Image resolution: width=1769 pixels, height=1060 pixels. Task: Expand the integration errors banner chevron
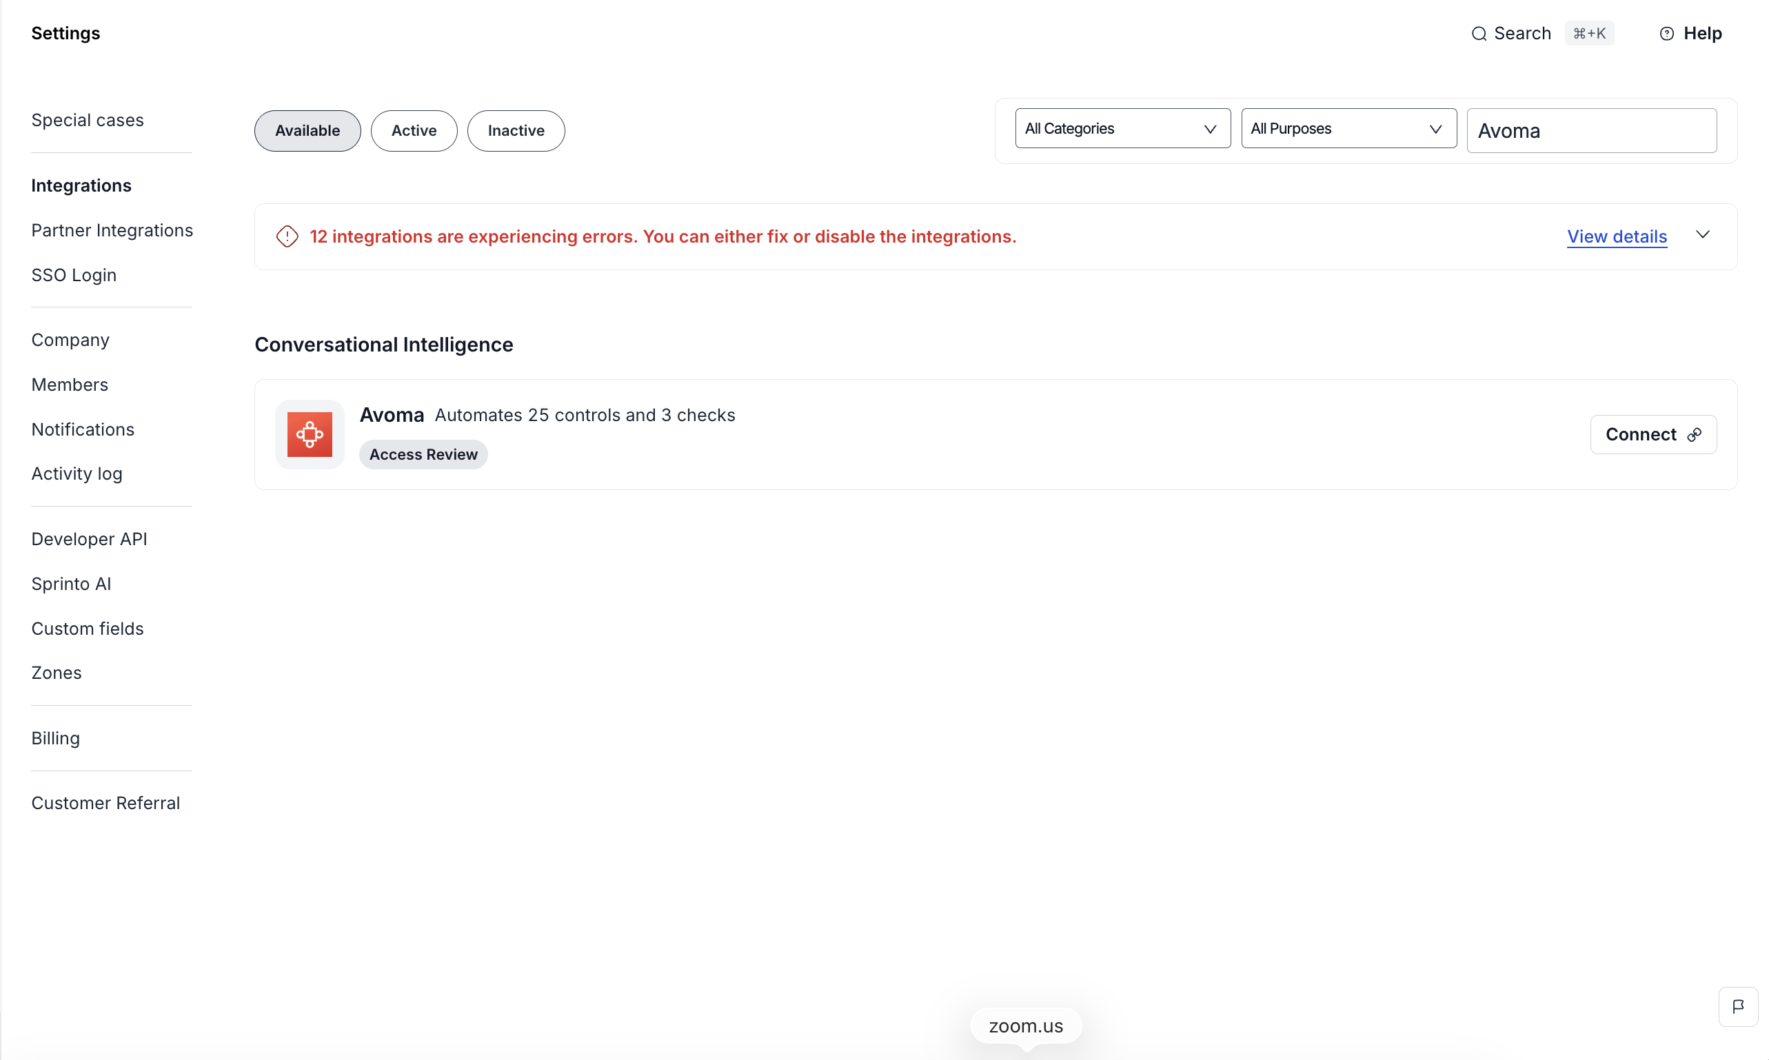coord(1703,235)
